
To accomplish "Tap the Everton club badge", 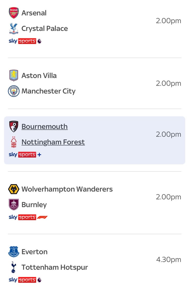I will [14, 252].
